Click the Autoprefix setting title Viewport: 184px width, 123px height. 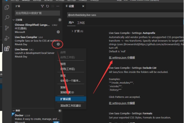(132, 33)
